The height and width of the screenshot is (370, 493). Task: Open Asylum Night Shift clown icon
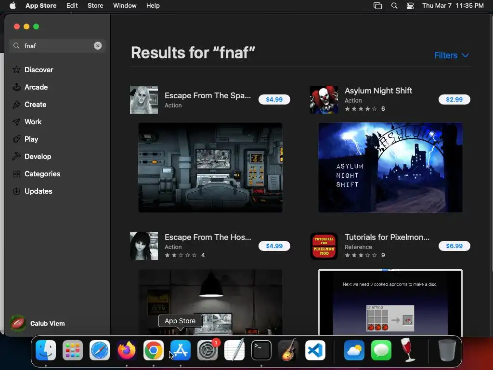[x=324, y=100]
